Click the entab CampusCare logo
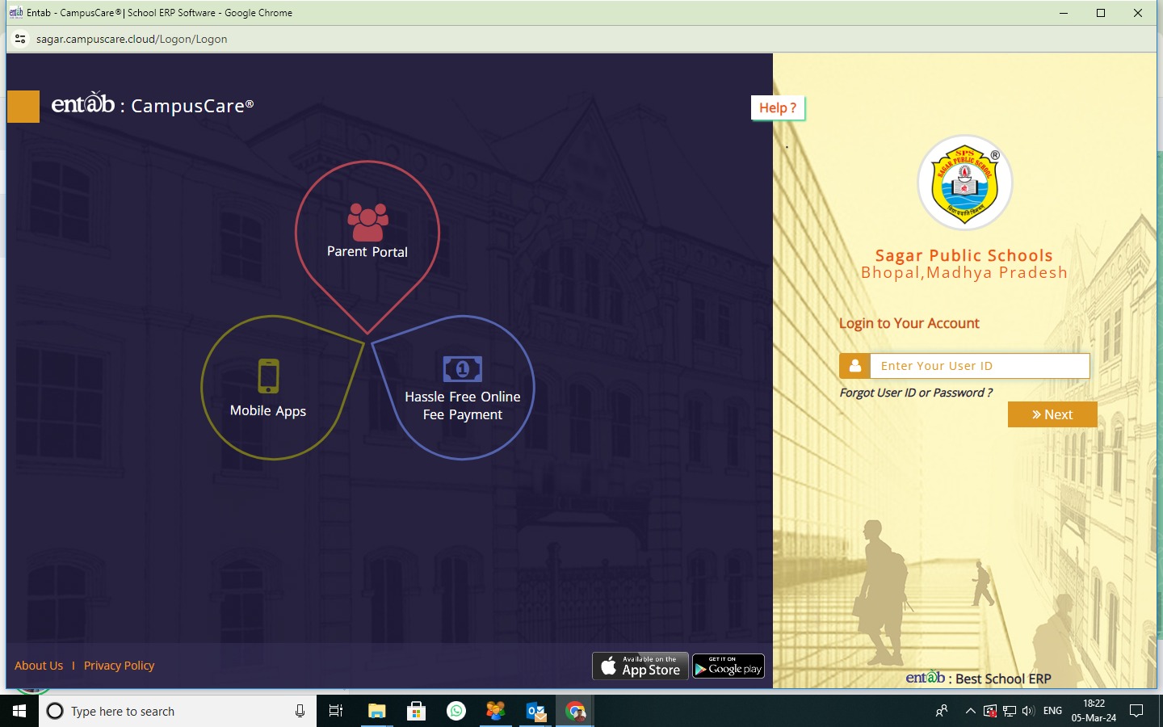 [x=153, y=104]
